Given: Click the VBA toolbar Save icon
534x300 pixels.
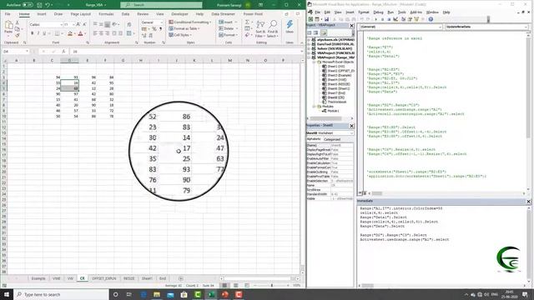Looking at the screenshot, I should [x=326, y=19].
